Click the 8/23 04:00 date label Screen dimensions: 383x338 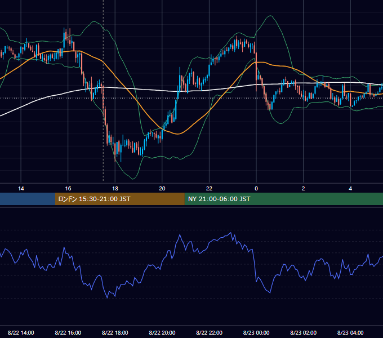point(350,332)
